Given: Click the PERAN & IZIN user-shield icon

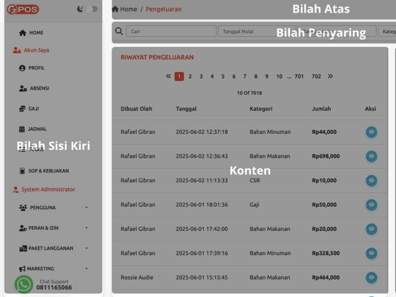Looking at the screenshot, I should [23, 228].
